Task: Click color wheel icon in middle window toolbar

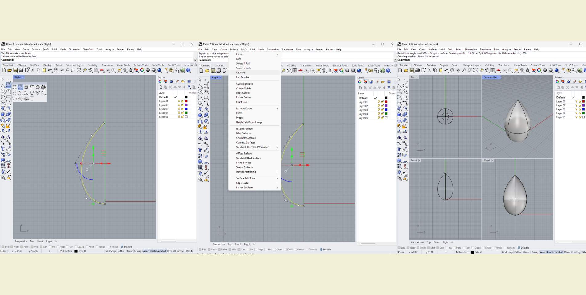Action: (341, 70)
